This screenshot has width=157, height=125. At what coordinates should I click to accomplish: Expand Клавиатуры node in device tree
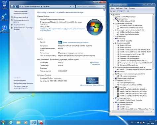point(114,37)
